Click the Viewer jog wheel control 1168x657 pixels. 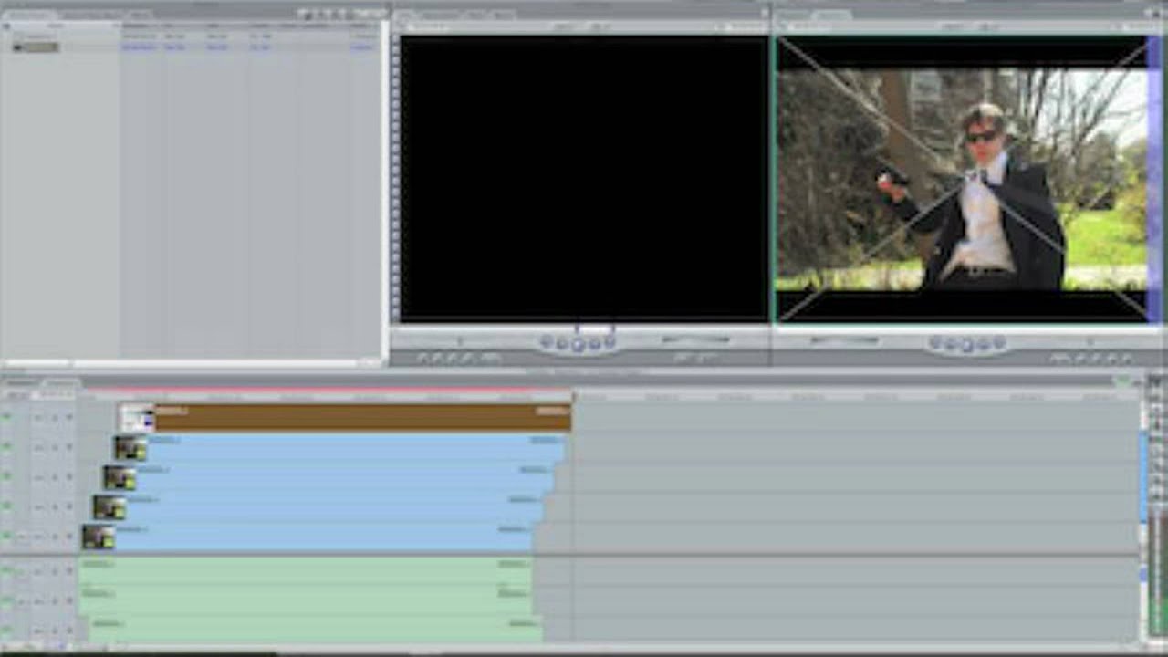(696, 341)
